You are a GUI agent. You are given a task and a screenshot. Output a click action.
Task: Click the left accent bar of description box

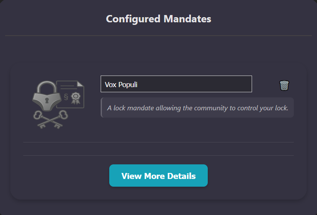pos(102,108)
